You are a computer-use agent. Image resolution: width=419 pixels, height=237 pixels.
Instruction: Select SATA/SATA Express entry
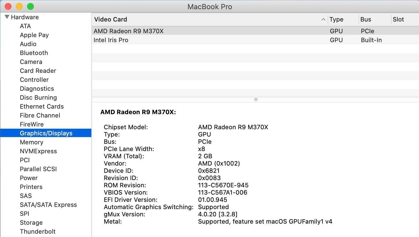(48, 205)
